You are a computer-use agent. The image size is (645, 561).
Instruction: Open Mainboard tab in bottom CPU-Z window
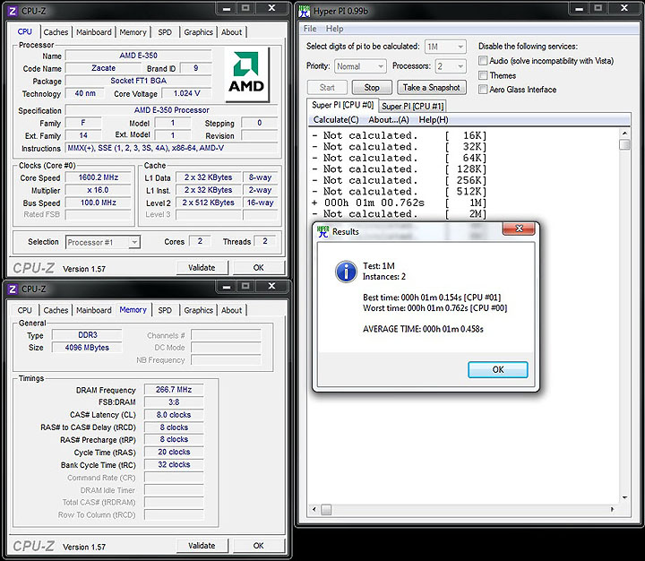point(94,310)
